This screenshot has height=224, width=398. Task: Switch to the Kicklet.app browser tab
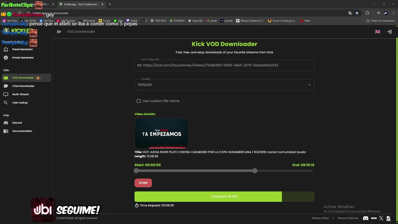pyautogui.click(x=81, y=4)
